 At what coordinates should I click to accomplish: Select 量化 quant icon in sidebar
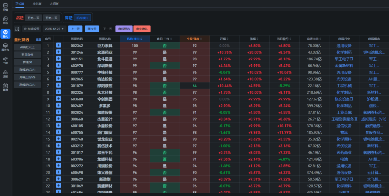[5, 34]
